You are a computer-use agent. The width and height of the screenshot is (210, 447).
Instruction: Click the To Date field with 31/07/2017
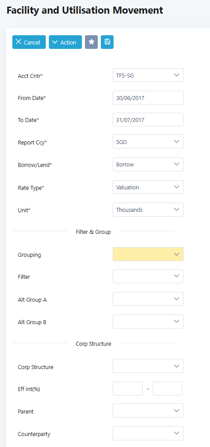148,120
